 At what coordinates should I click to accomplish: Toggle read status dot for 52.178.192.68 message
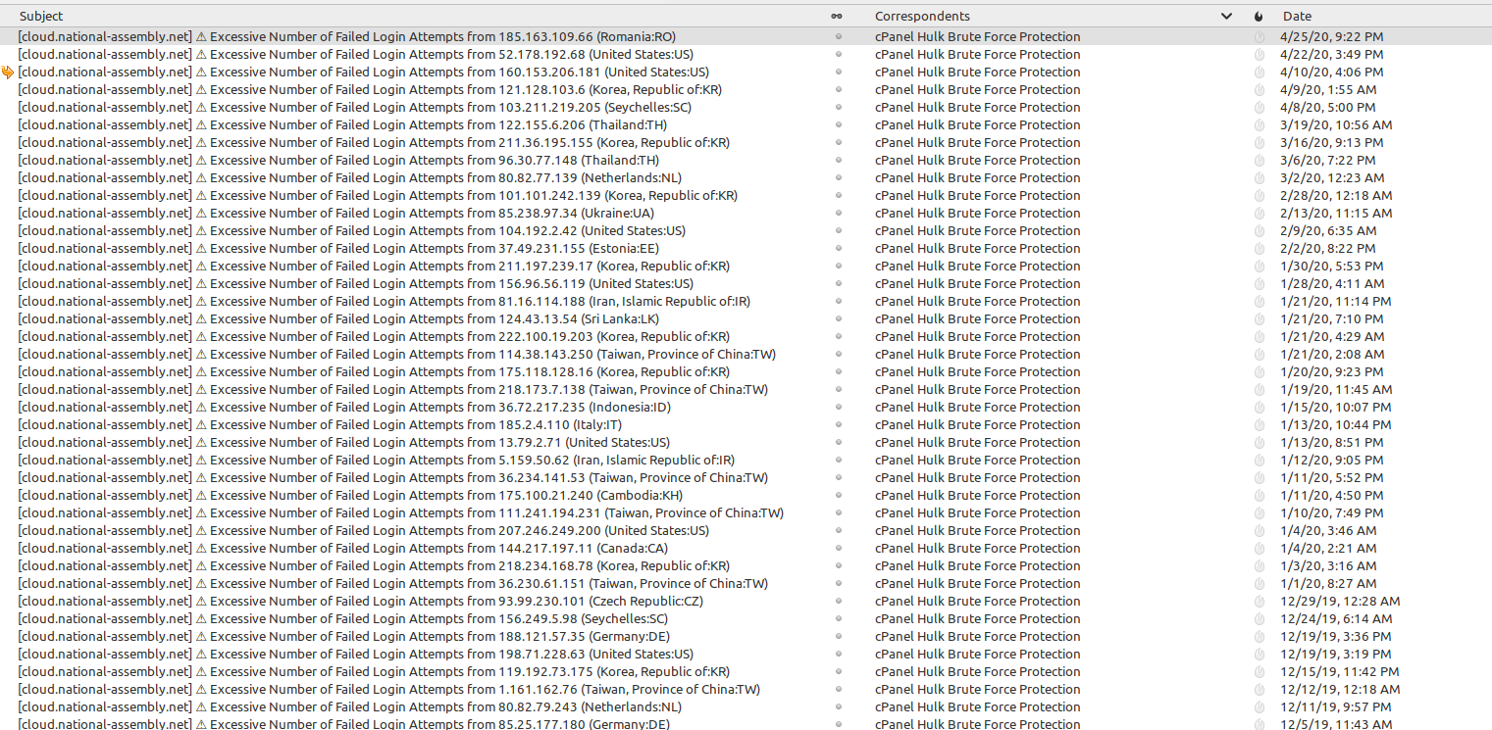(838, 55)
